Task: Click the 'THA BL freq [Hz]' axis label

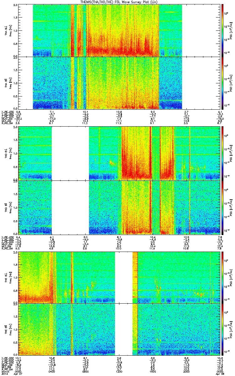Action: coord(8,30)
